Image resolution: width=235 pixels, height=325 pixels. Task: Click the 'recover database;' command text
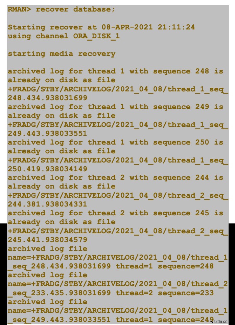(x=75, y=9)
